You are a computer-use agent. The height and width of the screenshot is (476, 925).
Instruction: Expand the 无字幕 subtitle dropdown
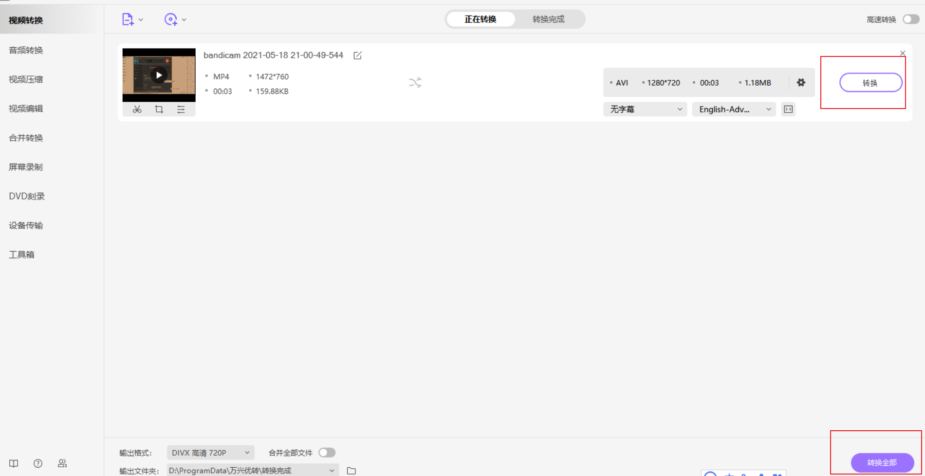click(x=645, y=110)
